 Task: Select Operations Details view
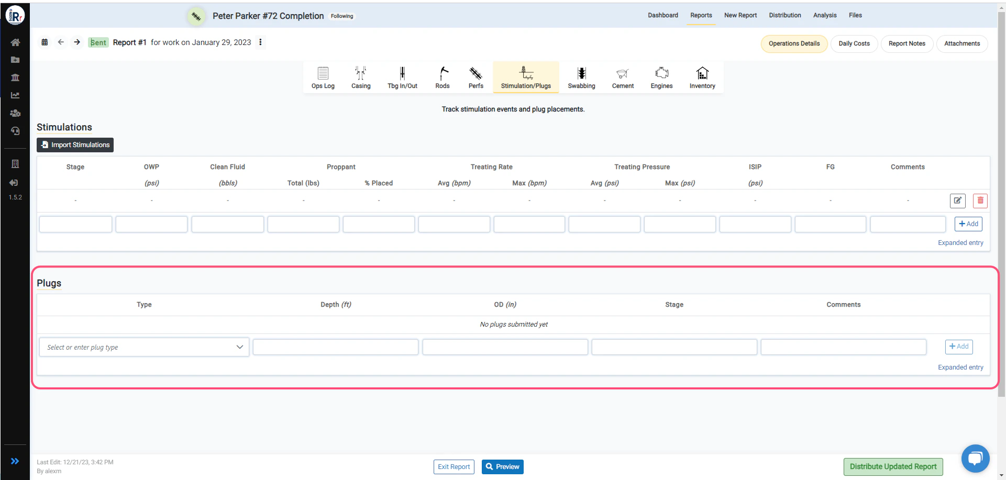tap(794, 43)
